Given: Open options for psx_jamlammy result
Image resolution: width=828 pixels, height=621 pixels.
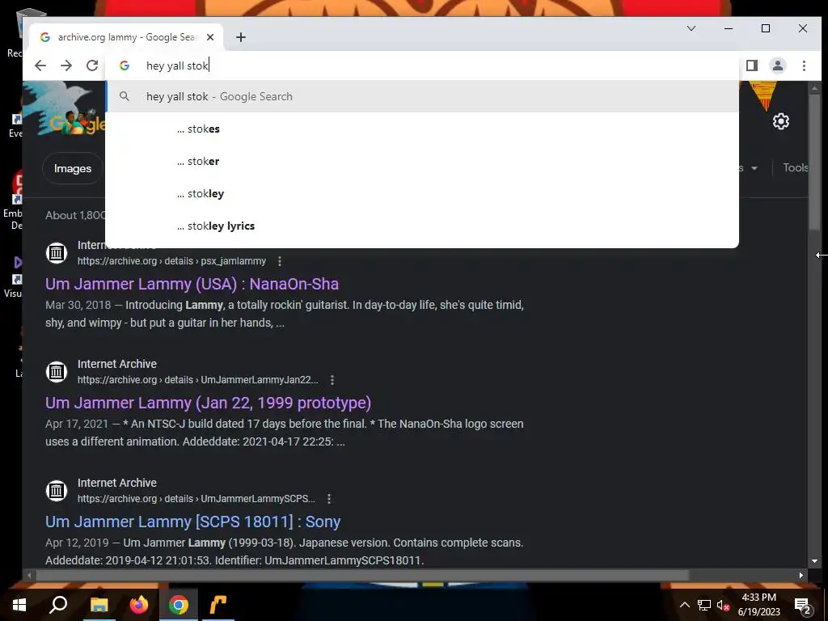Looking at the screenshot, I should [x=280, y=261].
